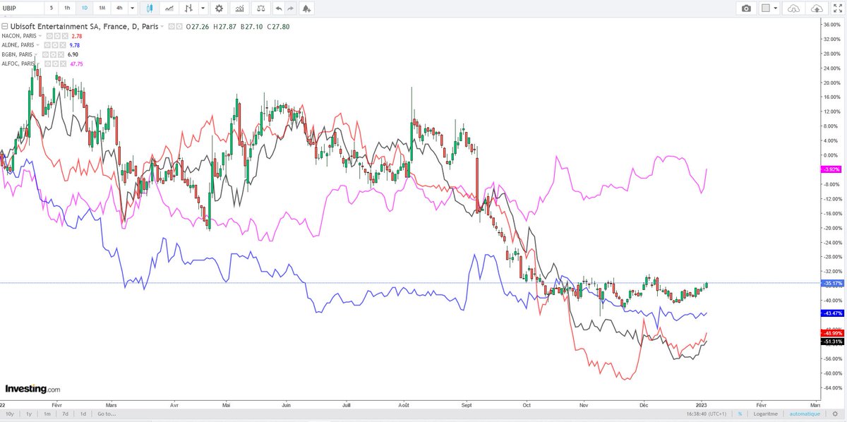Hide the ALDNE series line
The image size is (847, 422).
click(47, 45)
